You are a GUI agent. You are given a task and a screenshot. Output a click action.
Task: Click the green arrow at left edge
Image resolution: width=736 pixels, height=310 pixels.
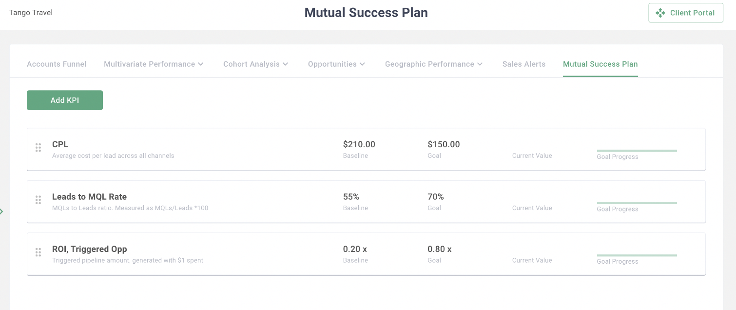1,212
